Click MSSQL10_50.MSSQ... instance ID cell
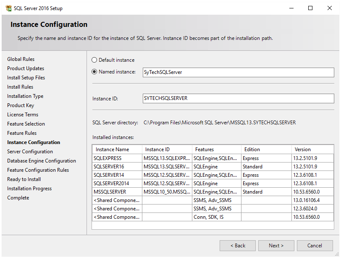 tap(167, 192)
